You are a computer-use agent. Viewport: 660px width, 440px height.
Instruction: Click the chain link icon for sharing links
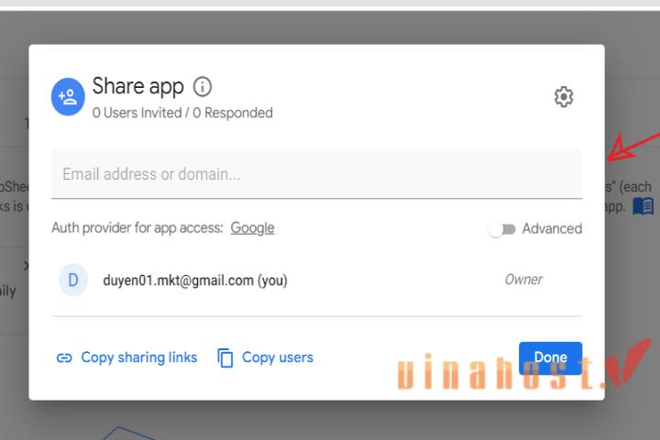64,357
